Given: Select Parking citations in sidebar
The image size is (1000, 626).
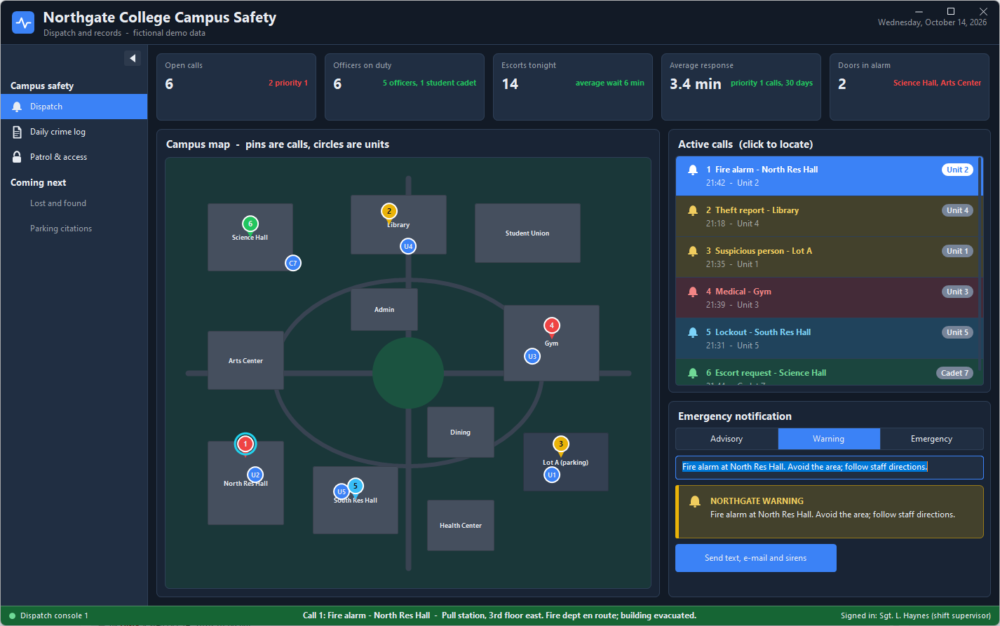Looking at the screenshot, I should [74, 229].
